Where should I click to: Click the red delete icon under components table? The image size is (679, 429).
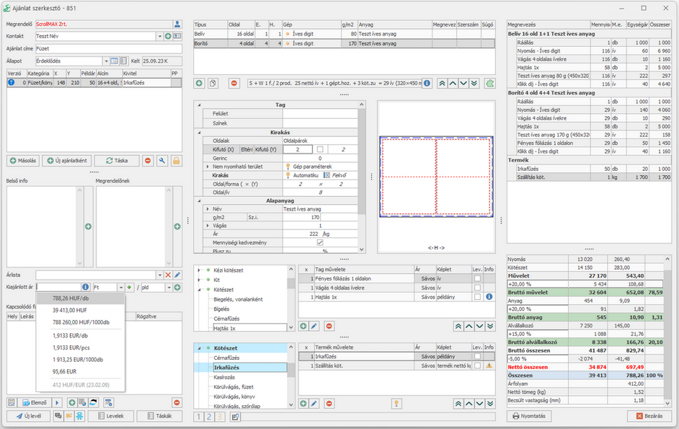(234, 84)
